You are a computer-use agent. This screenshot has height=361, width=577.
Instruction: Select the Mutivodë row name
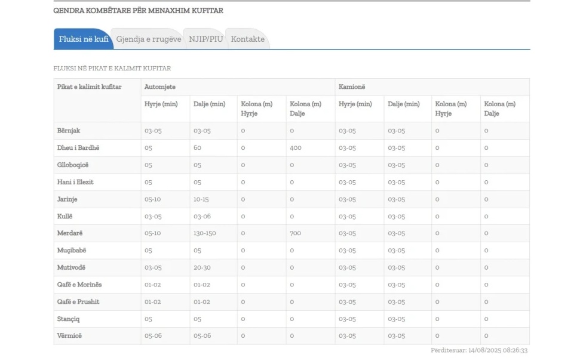click(71, 268)
